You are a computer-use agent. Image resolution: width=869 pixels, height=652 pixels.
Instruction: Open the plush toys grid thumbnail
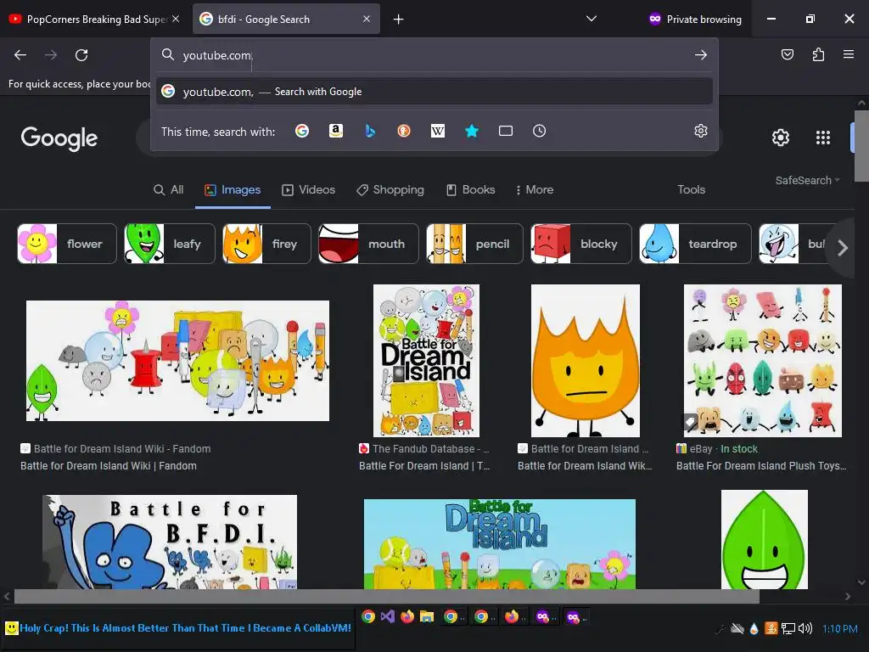pos(763,361)
